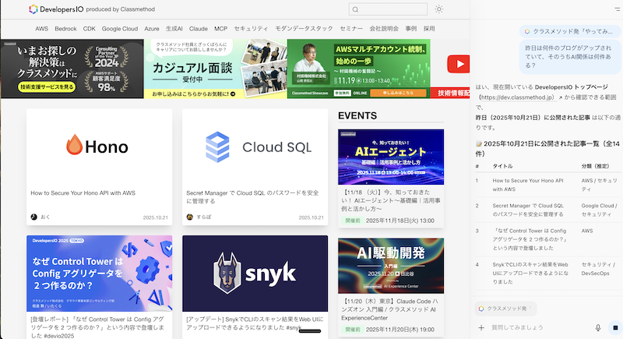Click the 質問してみましょう chat input field
623x339 pixels.
pyautogui.click(x=537, y=328)
